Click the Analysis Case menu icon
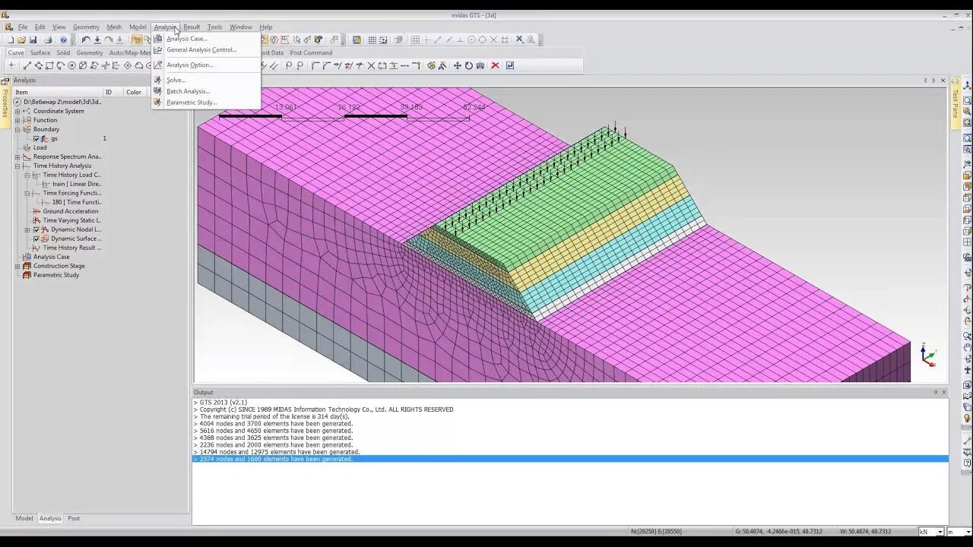The width and height of the screenshot is (973, 547). [x=158, y=39]
